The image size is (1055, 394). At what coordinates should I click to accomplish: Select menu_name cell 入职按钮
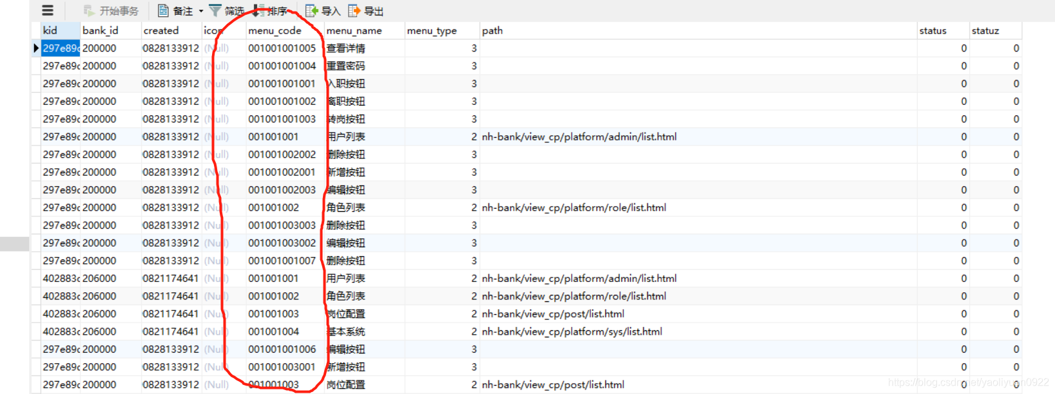[x=363, y=84]
